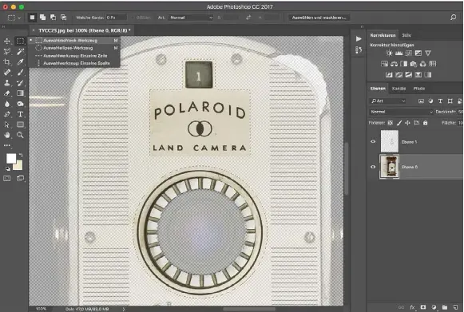Add a Brightness/Contrast adjustment

[x=389, y=53]
